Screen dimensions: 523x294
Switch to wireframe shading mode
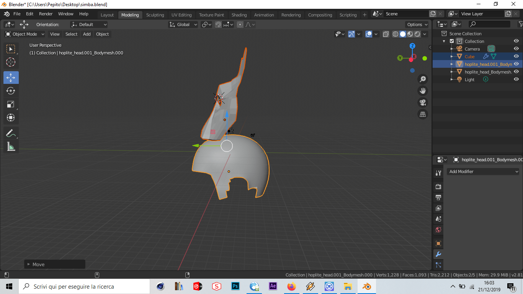click(x=396, y=34)
